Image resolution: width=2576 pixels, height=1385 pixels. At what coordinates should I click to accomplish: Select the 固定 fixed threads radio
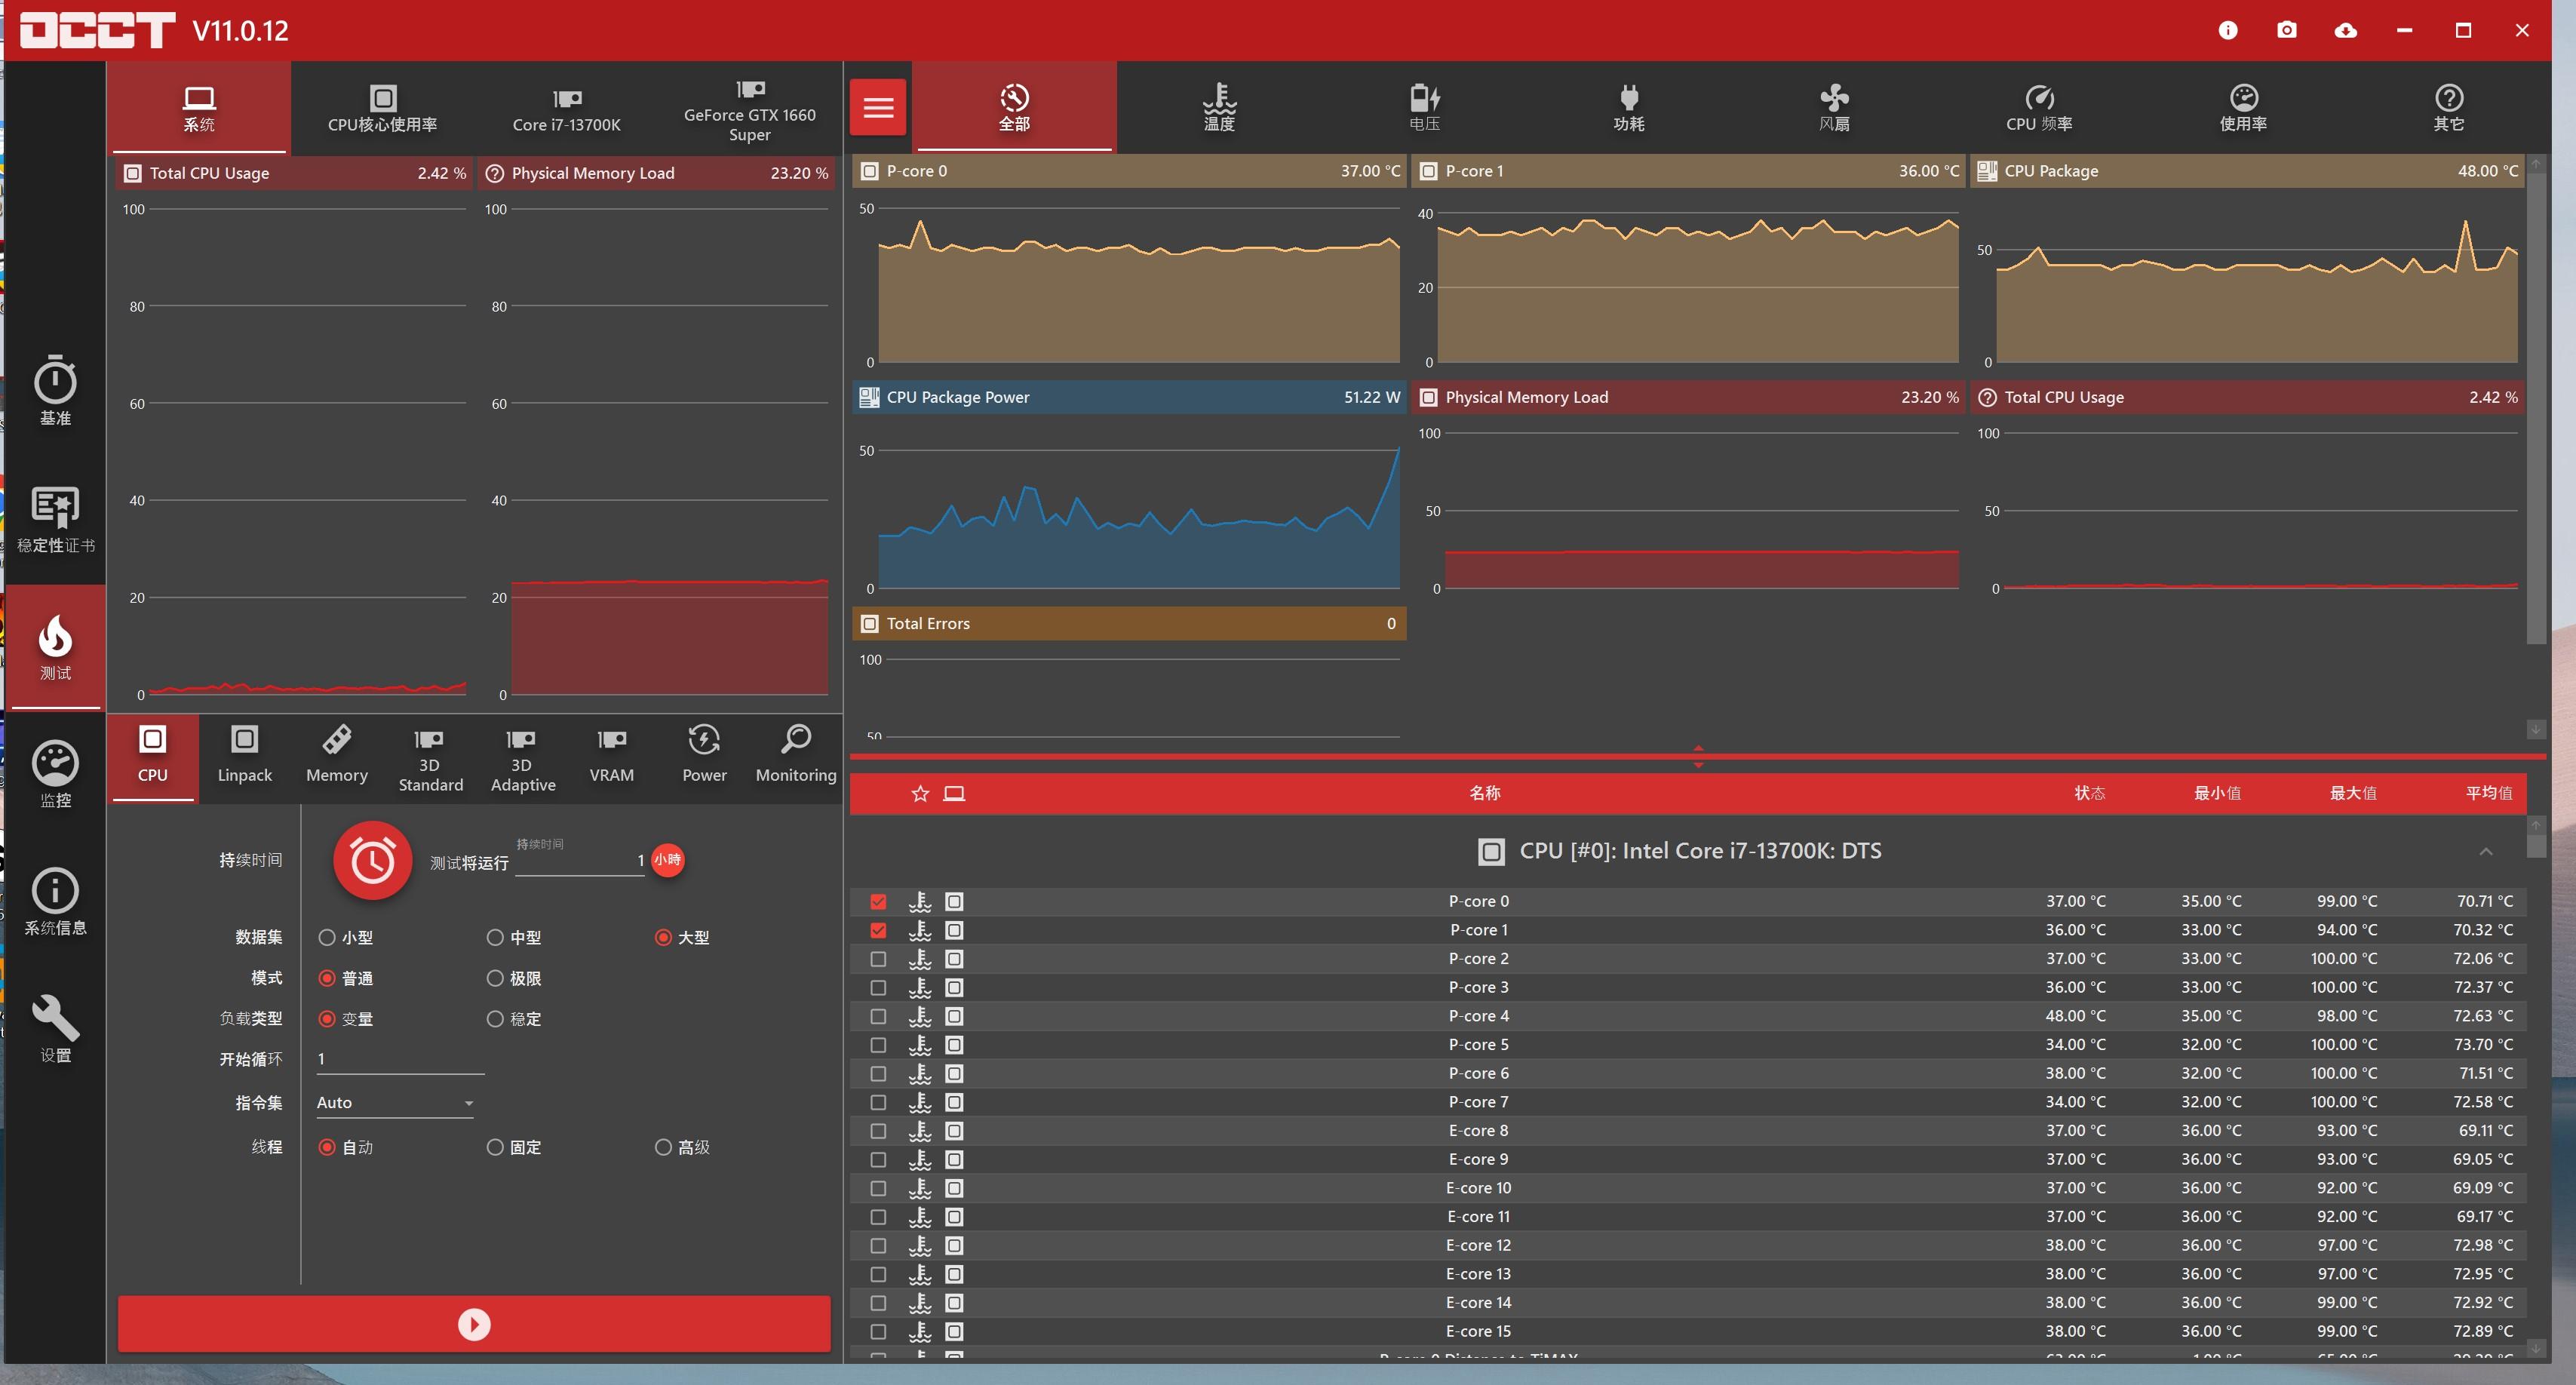[x=494, y=1147]
